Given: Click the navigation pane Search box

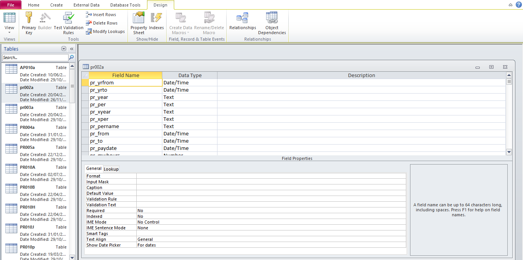Looking at the screenshot, I should click(35, 58).
